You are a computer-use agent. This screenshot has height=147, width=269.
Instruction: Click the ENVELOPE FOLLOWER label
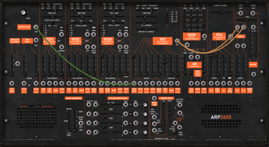point(15,41)
